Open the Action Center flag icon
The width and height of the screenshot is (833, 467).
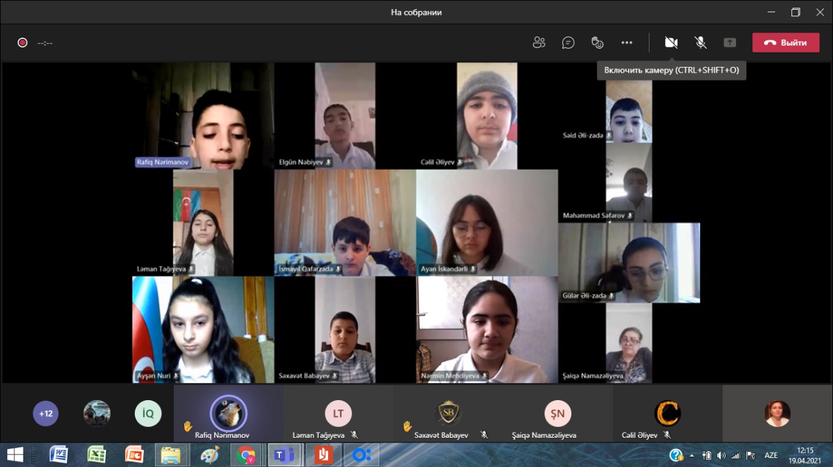(750, 455)
